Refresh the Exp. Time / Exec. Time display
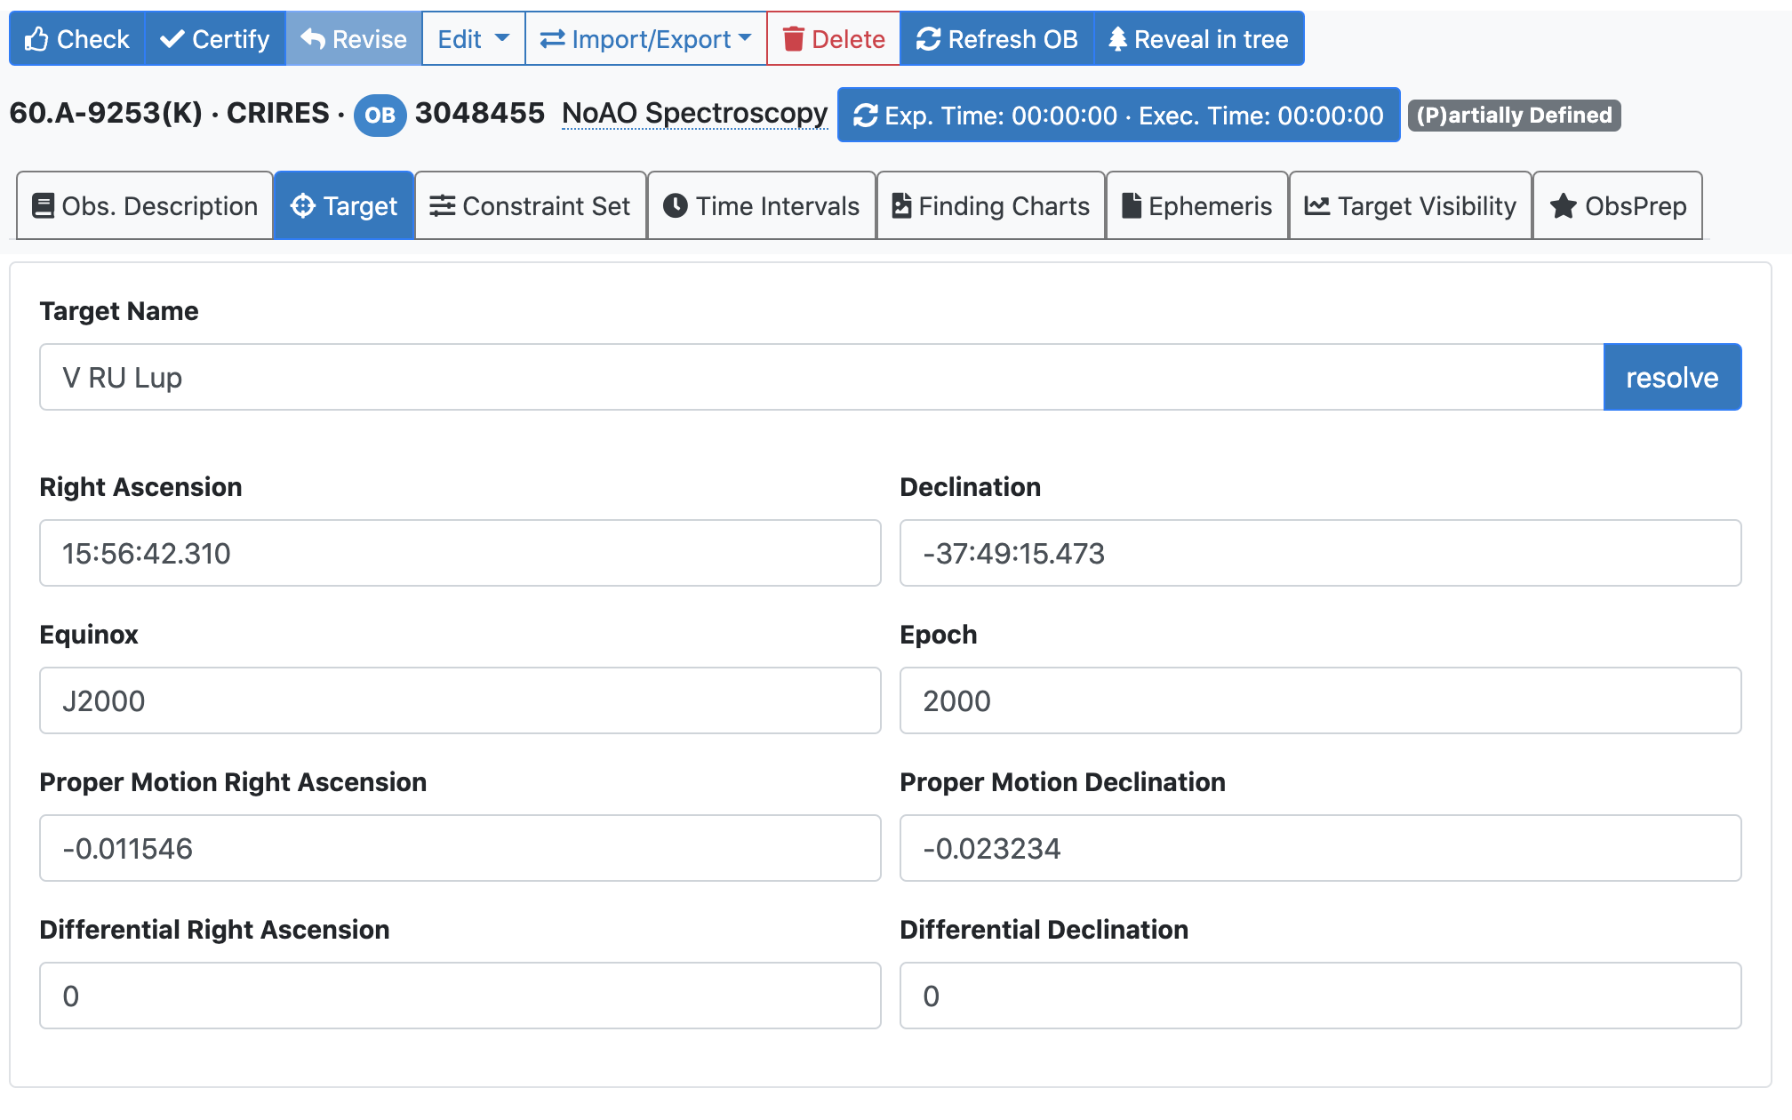The width and height of the screenshot is (1792, 1120). (x=1118, y=116)
